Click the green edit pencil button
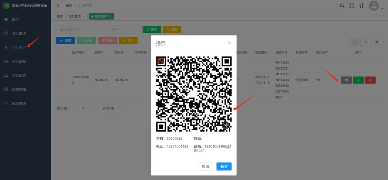This screenshot has height=180, width=388. 358,80
